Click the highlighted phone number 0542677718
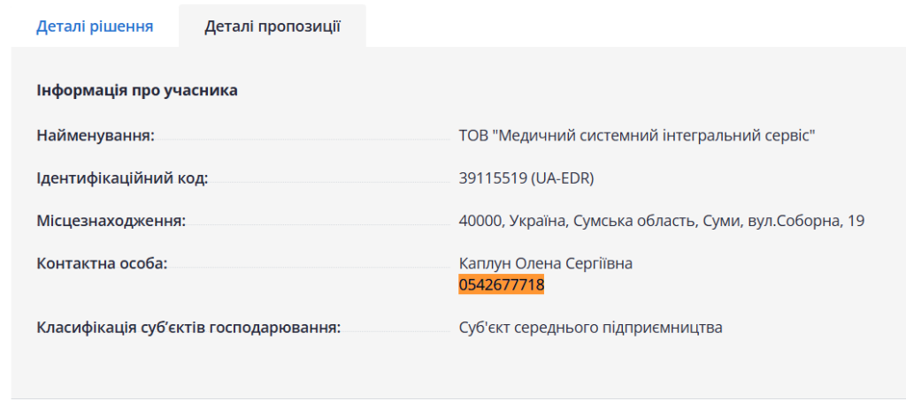 tap(502, 285)
